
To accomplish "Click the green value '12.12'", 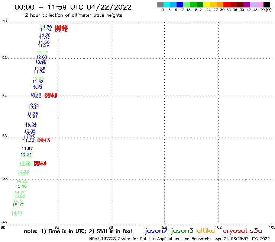I will click(x=42, y=53).
